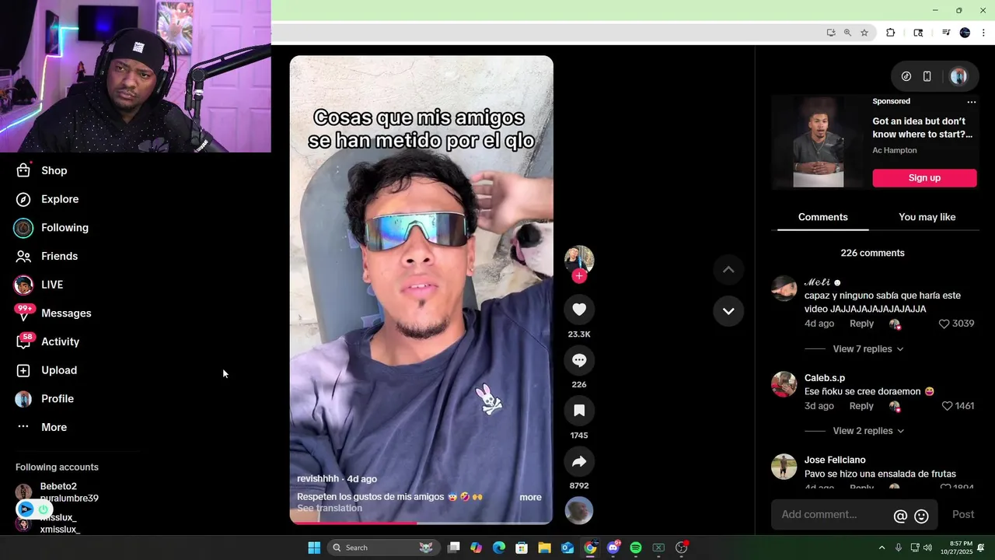This screenshot has width=995, height=560.
Task: Reply to Caleb.s.p's comment
Action: pyautogui.click(x=861, y=406)
